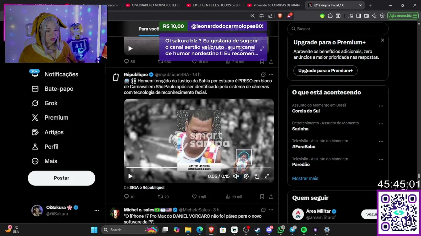
Task: Switch to O VERDADEIRO MOTIVO DE JET tab
Action: point(153,5)
